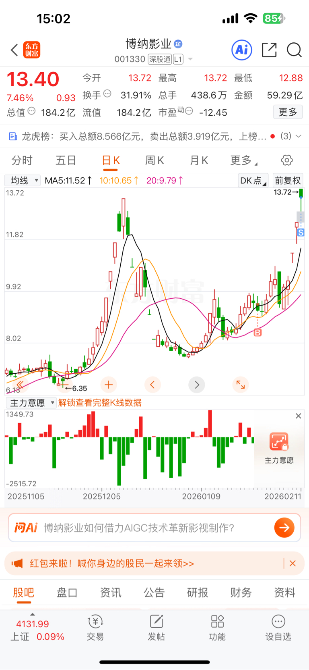Tap L1 level badge
The width and height of the screenshot is (309, 670).
[x=178, y=59]
